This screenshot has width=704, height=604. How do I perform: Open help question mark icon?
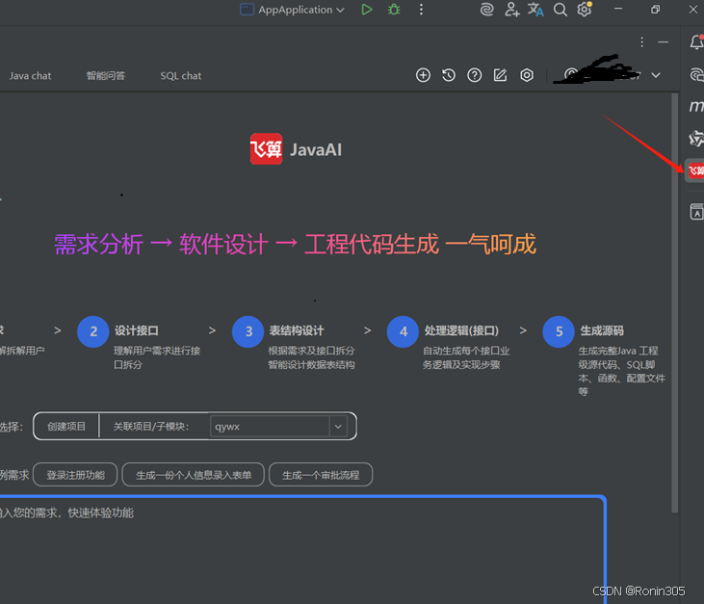coord(474,75)
